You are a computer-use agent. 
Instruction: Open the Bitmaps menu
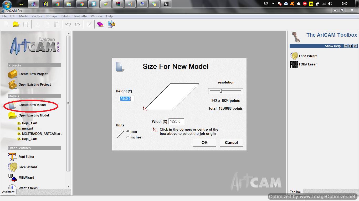[51, 16]
